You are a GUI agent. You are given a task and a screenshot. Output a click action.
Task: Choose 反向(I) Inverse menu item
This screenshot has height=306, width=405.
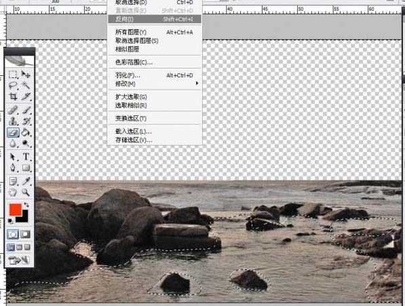[x=155, y=19]
